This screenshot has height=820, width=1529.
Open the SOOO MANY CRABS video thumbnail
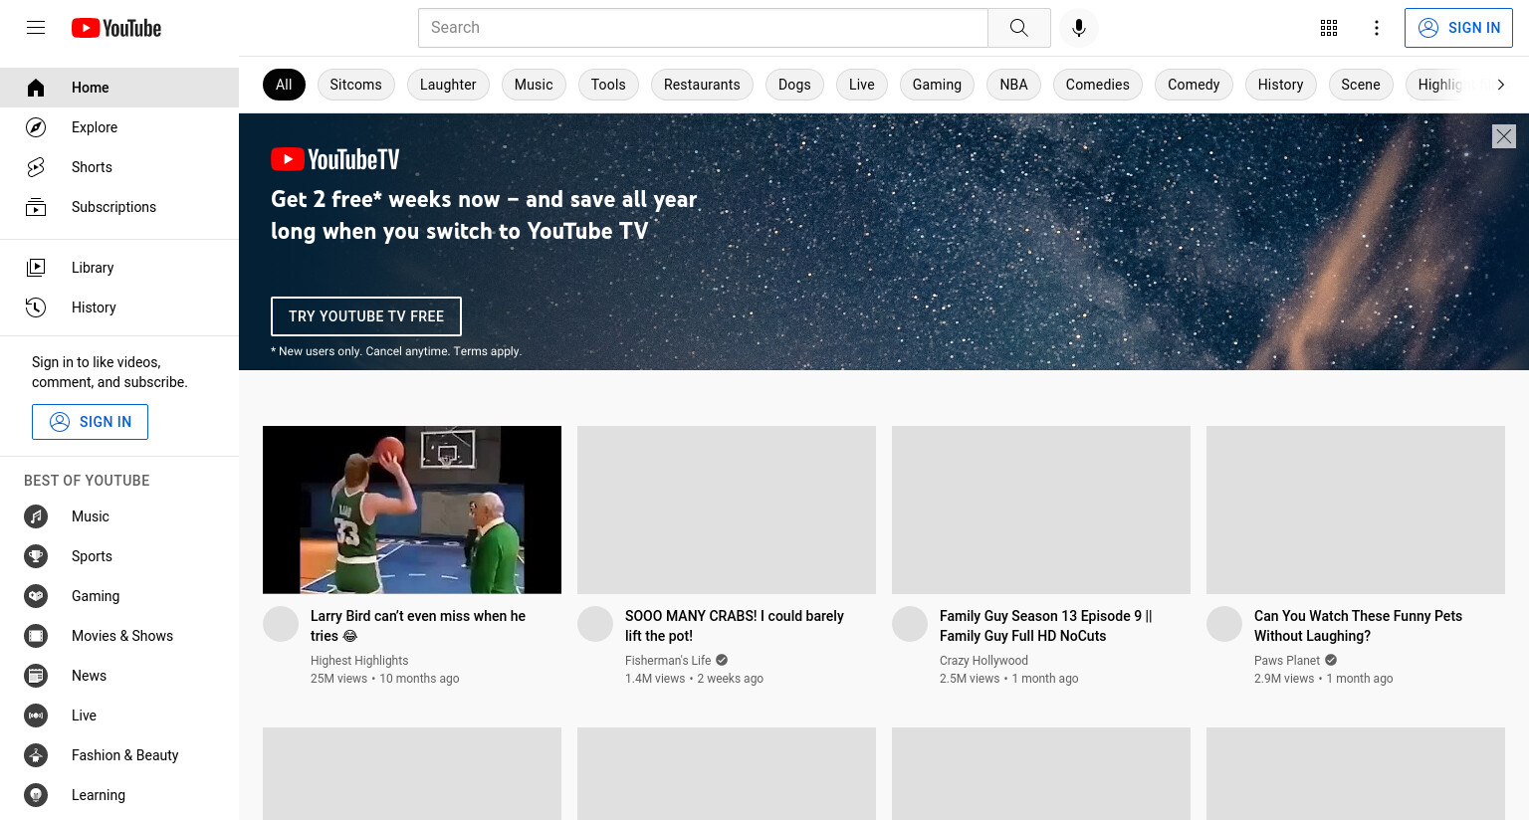coord(727,510)
